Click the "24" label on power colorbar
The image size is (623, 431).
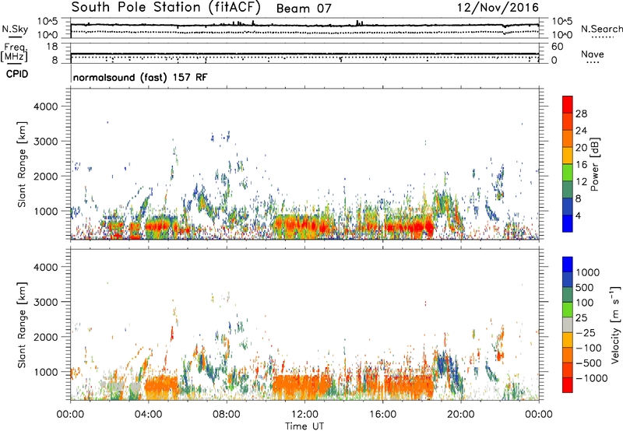(581, 131)
